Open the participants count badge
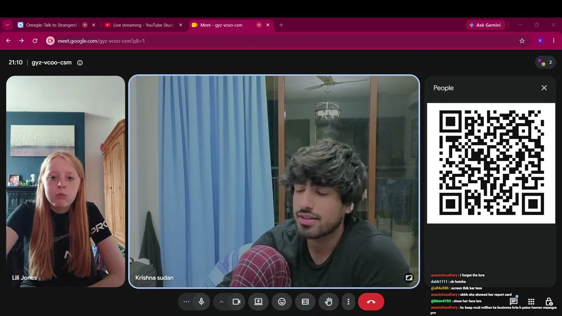Viewport: 562px width, 316px height. [x=545, y=62]
